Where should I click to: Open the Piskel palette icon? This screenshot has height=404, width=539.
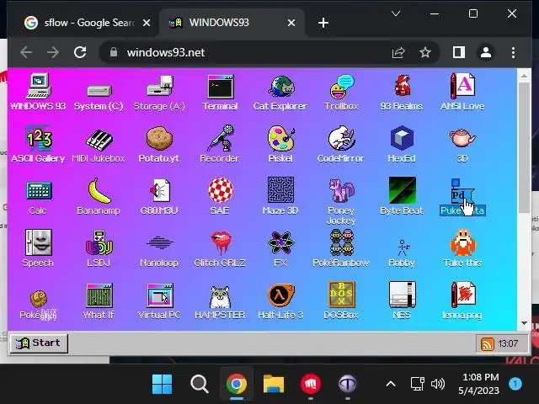coord(280,138)
